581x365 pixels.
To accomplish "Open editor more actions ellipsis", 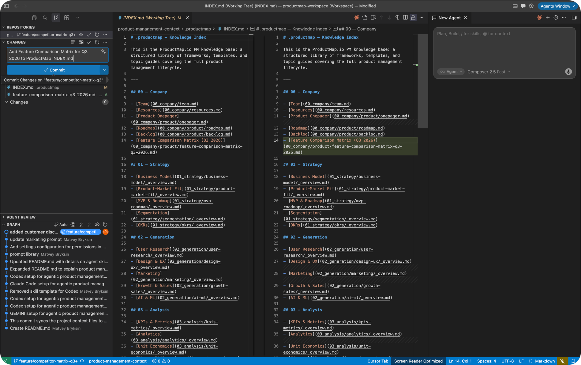I will click(422, 17).
